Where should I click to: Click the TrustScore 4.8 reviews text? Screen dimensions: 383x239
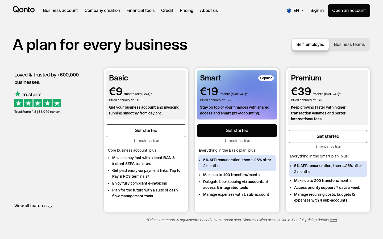pyautogui.click(x=38, y=112)
